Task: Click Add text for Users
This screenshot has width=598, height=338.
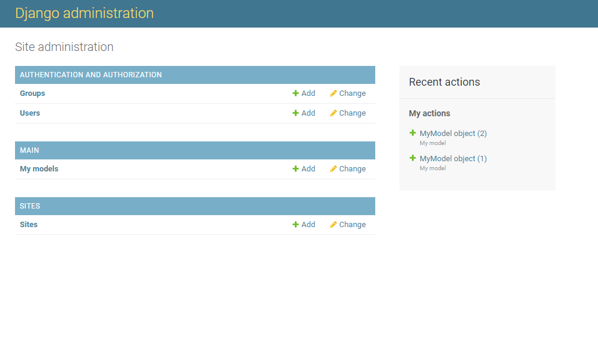Action: 308,113
